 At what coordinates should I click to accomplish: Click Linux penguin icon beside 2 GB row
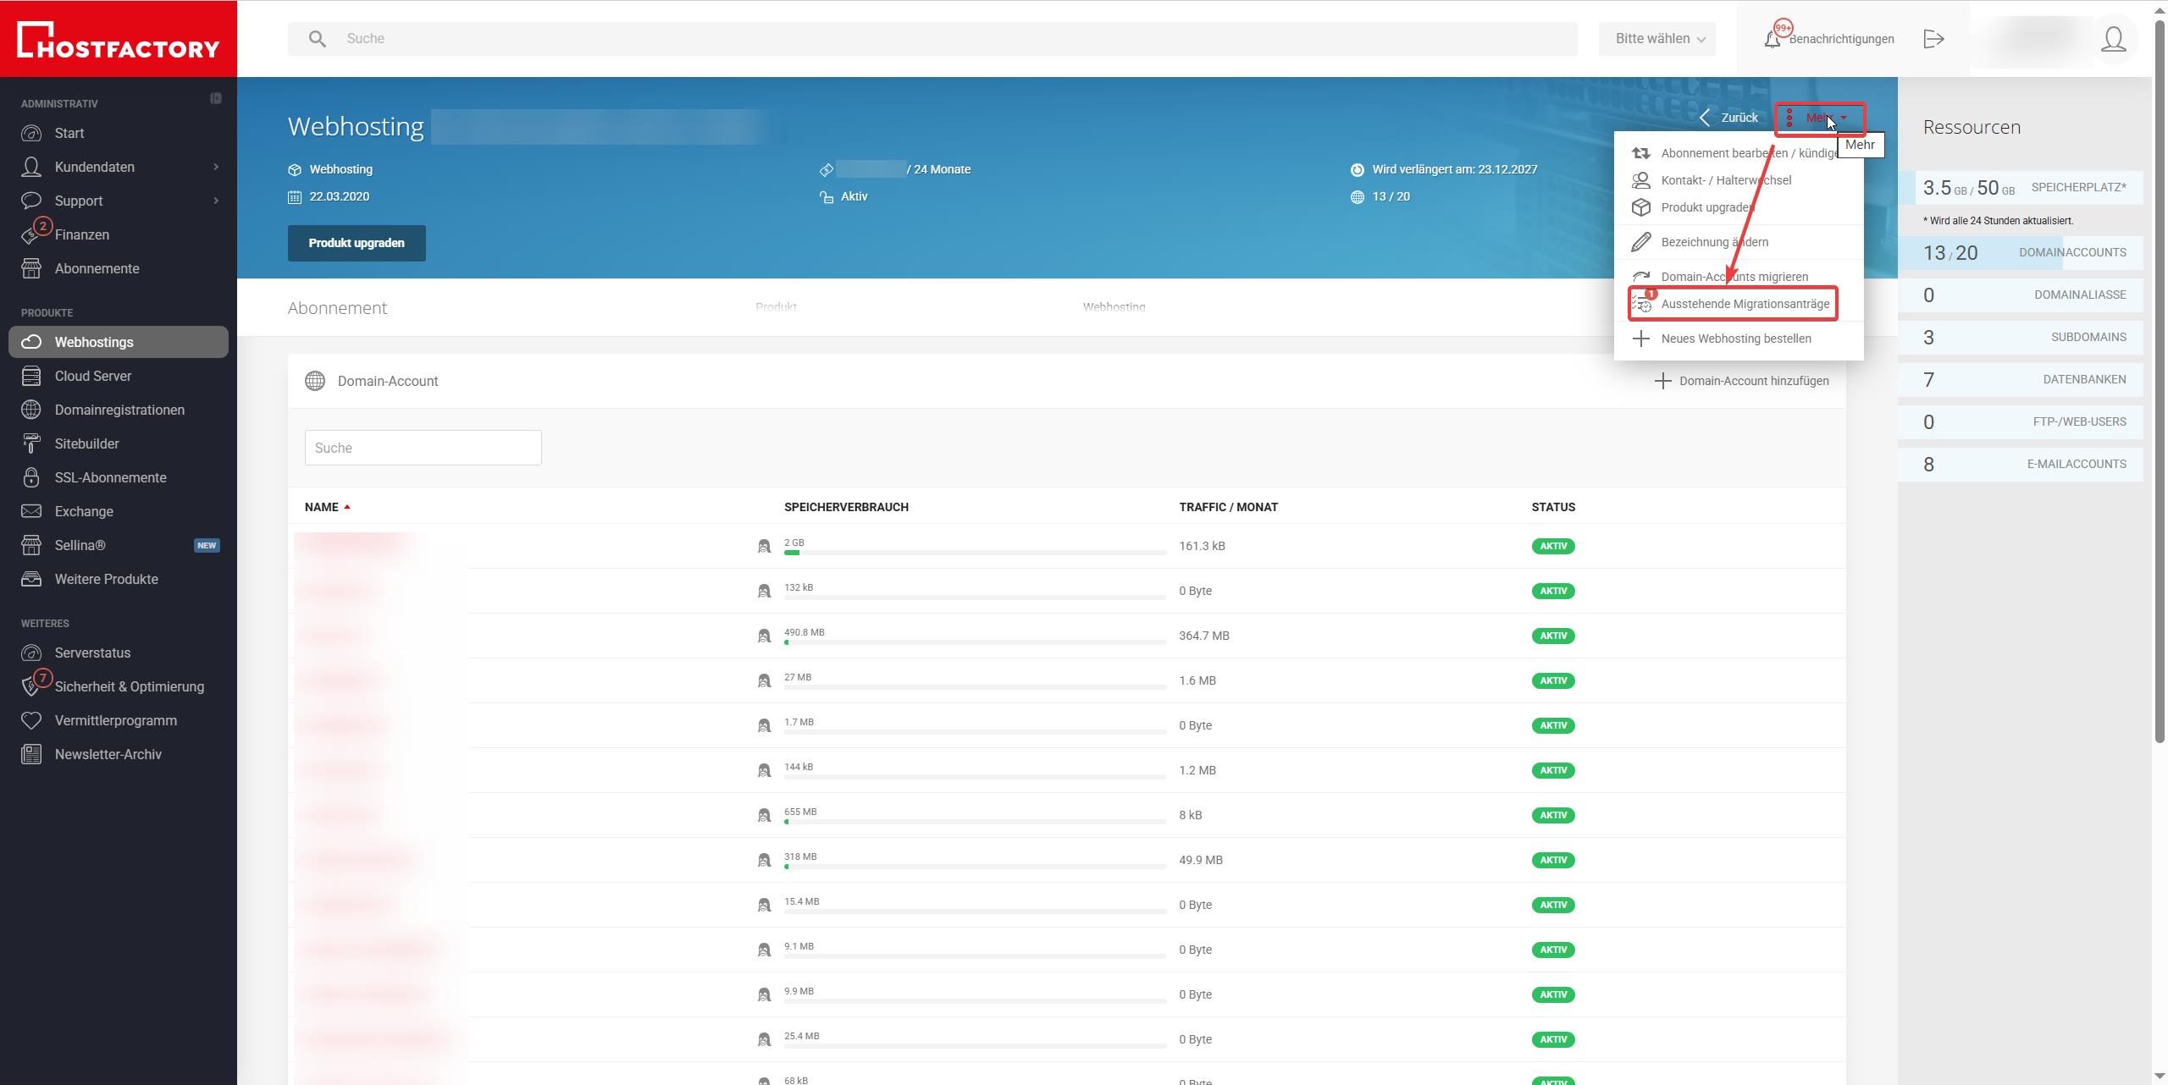(764, 547)
